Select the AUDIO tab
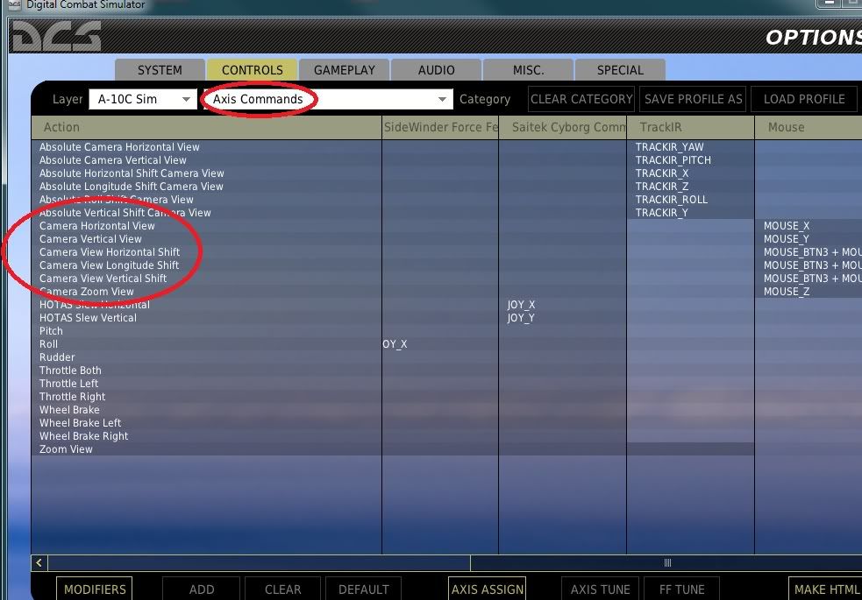862x600 pixels. click(x=437, y=70)
